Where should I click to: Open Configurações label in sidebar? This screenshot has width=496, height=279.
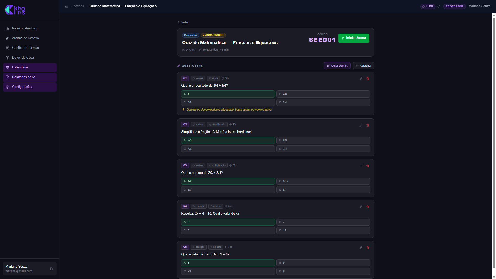tap(22, 87)
